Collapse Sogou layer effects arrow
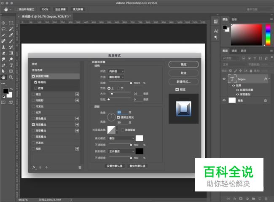 pos(269,79)
